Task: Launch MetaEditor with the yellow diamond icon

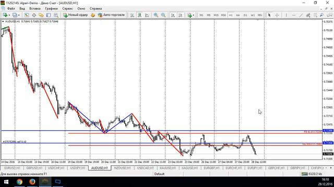Action: (x=93, y=15)
